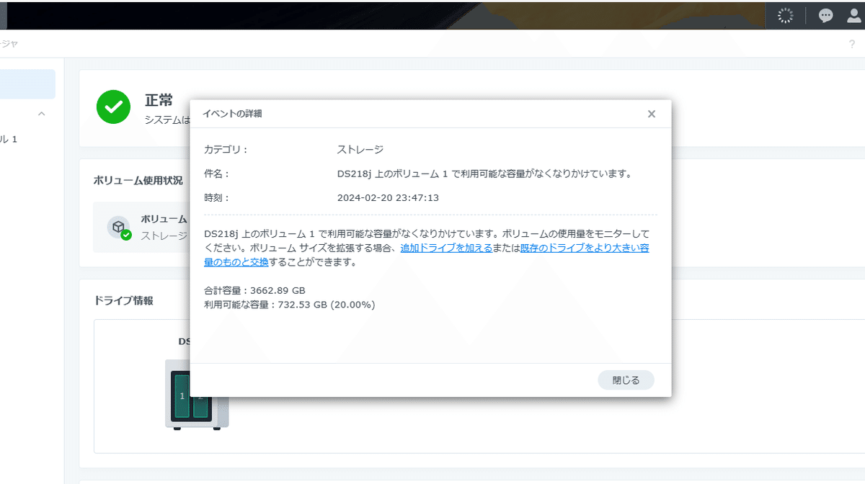Select the sidebar item ending in ル 1
This screenshot has width=865, height=484.
pyautogui.click(x=9, y=139)
